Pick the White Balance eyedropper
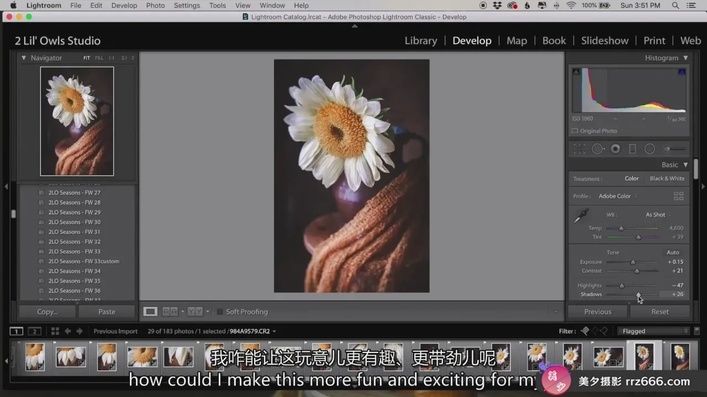This screenshot has height=397, width=707. coord(581,216)
